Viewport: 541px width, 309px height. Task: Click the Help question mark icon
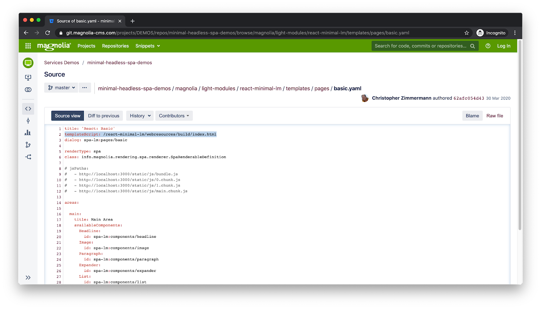pos(488,46)
